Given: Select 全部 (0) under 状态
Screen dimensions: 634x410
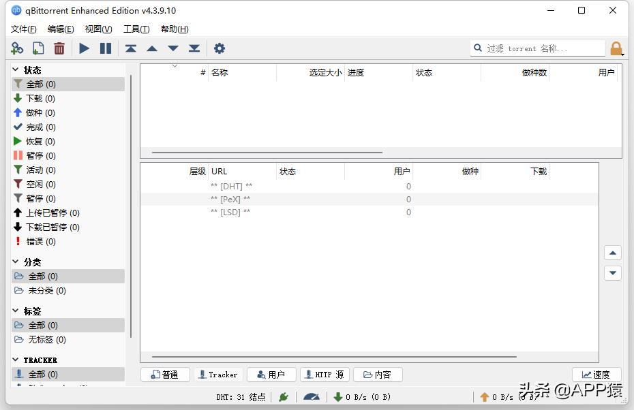Looking at the screenshot, I should (x=68, y=84).
